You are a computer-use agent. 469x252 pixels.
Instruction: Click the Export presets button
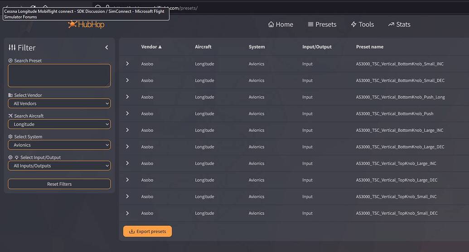(x=147, y=231)
